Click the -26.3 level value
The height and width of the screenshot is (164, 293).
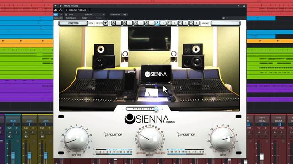tap(275, 128)
